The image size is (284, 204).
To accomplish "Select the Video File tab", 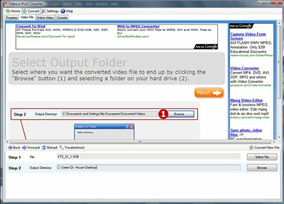I will click(27, 17).
